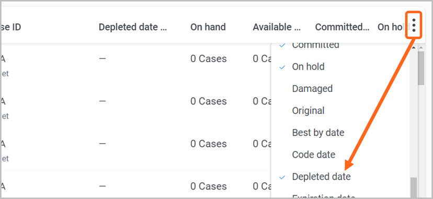This screenshot has width=433, height=199.
Task: Click the page scrollbar up arrow
Action: pyautogui.click(x=421, y=48)
